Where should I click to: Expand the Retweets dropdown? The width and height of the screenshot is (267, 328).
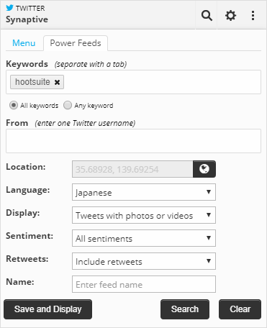[x=144, y=261]
